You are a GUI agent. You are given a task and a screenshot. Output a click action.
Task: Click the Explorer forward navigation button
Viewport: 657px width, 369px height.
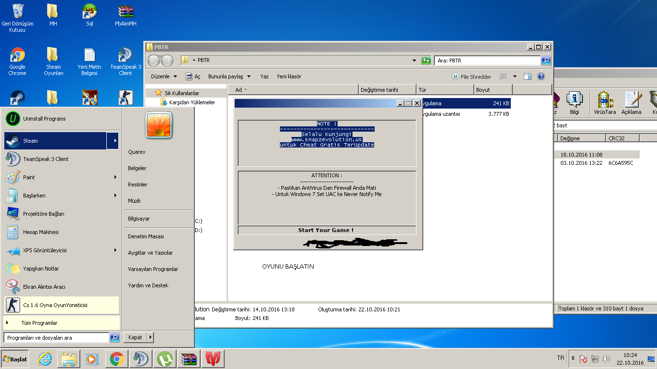point(167,61)
